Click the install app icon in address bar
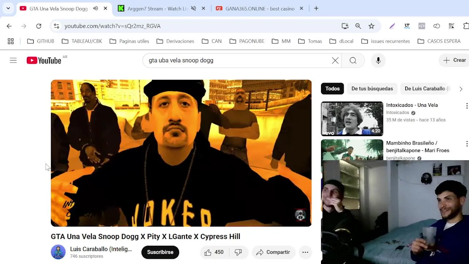Screen dimensions: 469x264 345,26
